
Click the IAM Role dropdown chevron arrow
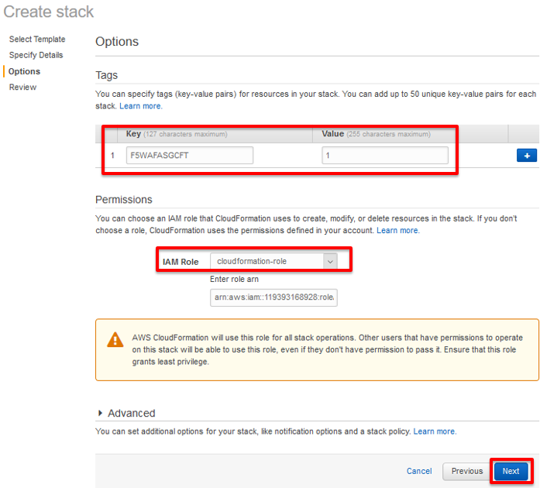[330, 261]
